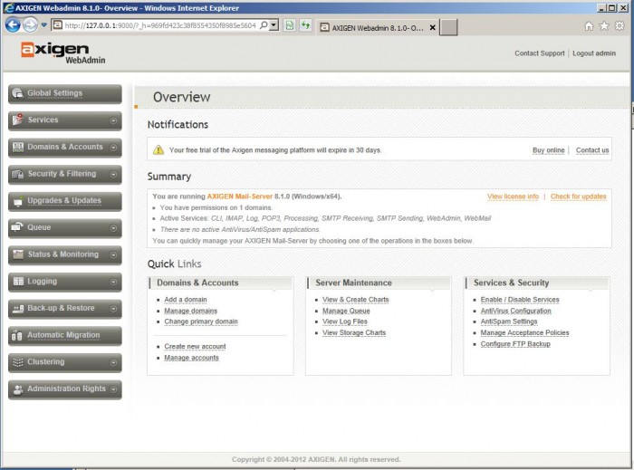634x470 pixels.
Task: Click the address bar search magnifier icon
Action: click(x=264, y=25)
